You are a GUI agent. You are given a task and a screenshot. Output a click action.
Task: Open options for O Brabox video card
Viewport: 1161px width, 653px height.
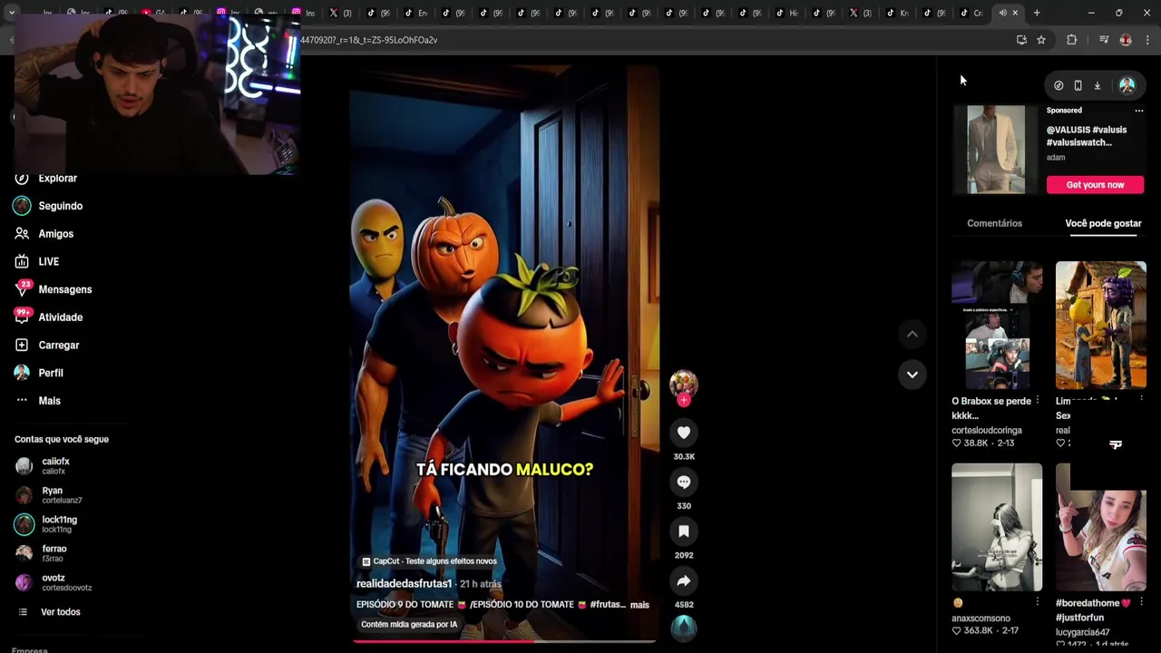1038,401
